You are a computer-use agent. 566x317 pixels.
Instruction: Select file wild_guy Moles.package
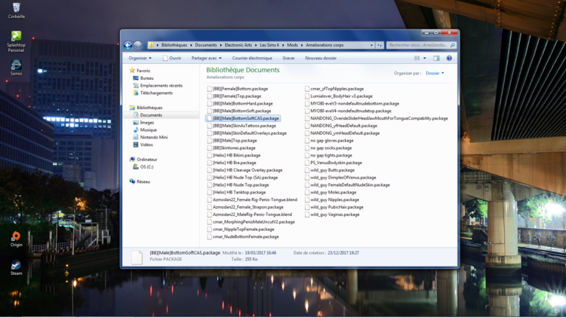330,192
